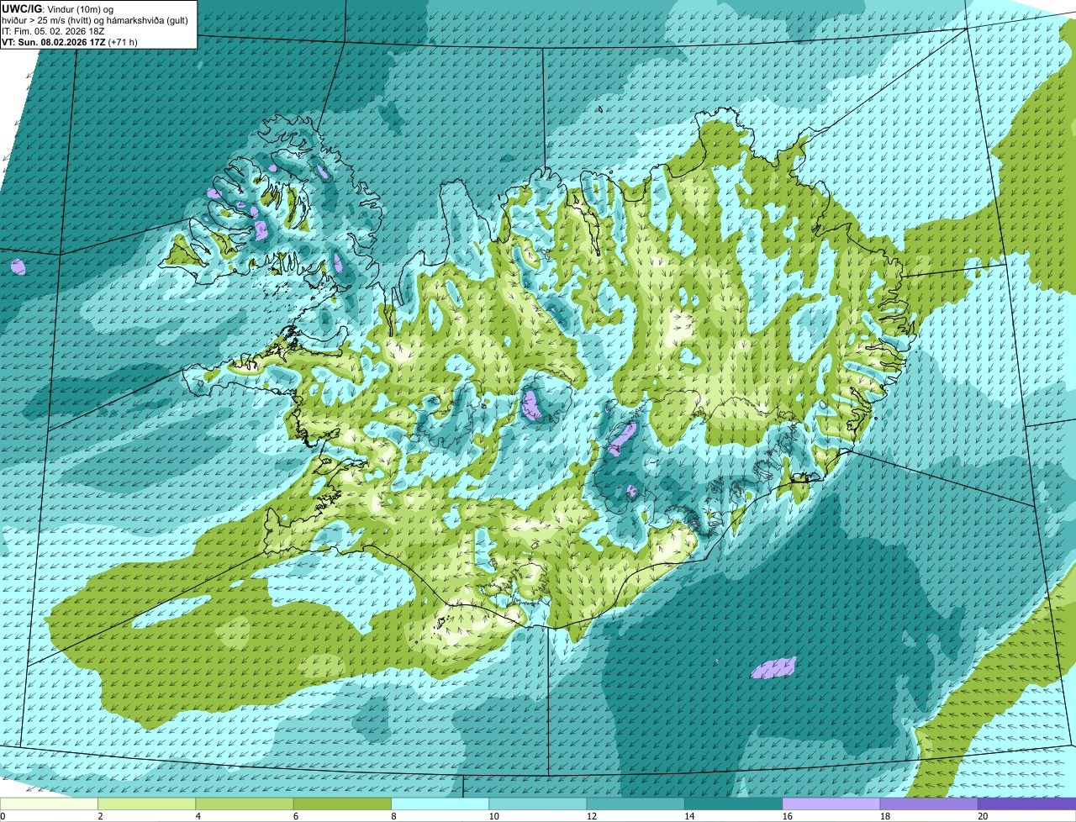
Task: Click the '2' label on the color scale
Action: [100, 816]
